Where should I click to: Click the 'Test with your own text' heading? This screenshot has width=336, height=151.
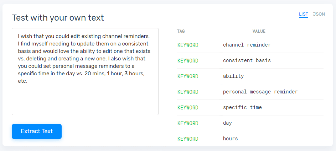point(58,18)
